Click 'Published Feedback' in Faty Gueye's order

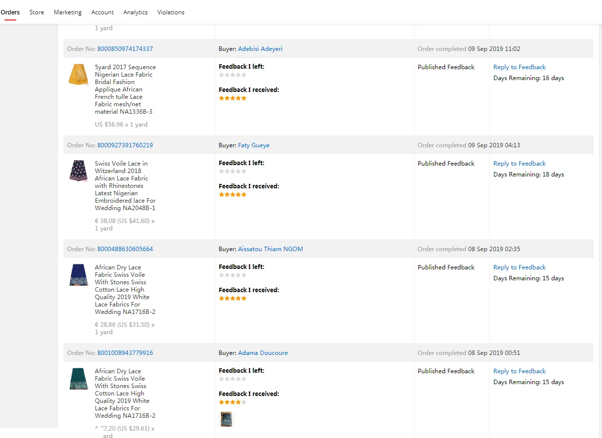(x=446, y=164)
